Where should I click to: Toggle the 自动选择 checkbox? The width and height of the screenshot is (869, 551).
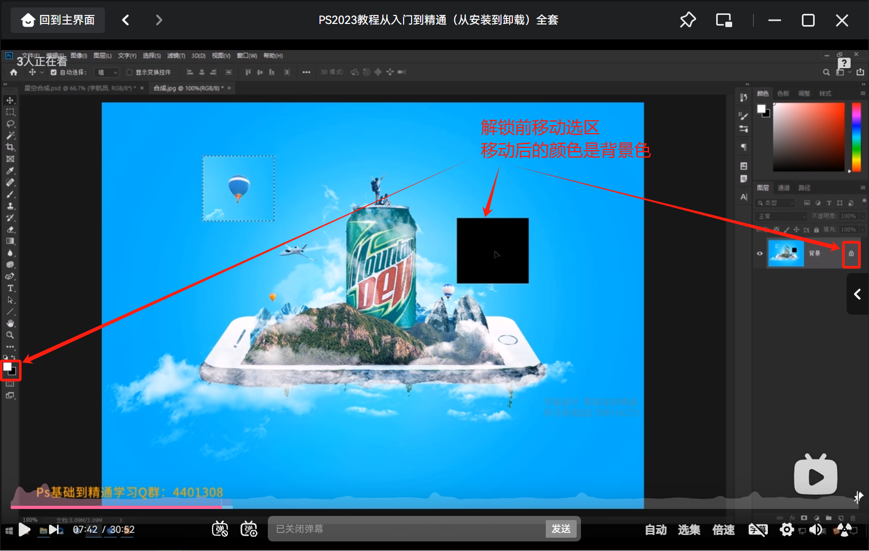click(x=53, y=72)
